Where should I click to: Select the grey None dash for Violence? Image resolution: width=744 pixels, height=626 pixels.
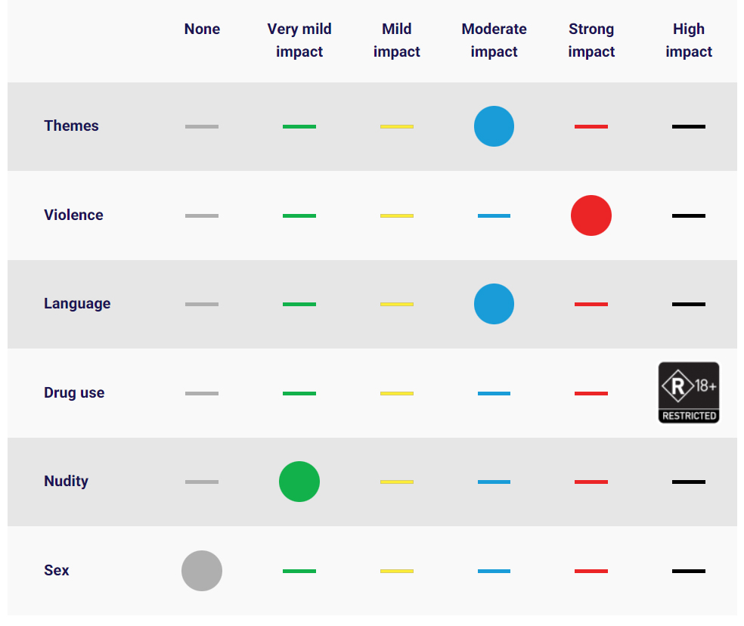tap(202, 215)
